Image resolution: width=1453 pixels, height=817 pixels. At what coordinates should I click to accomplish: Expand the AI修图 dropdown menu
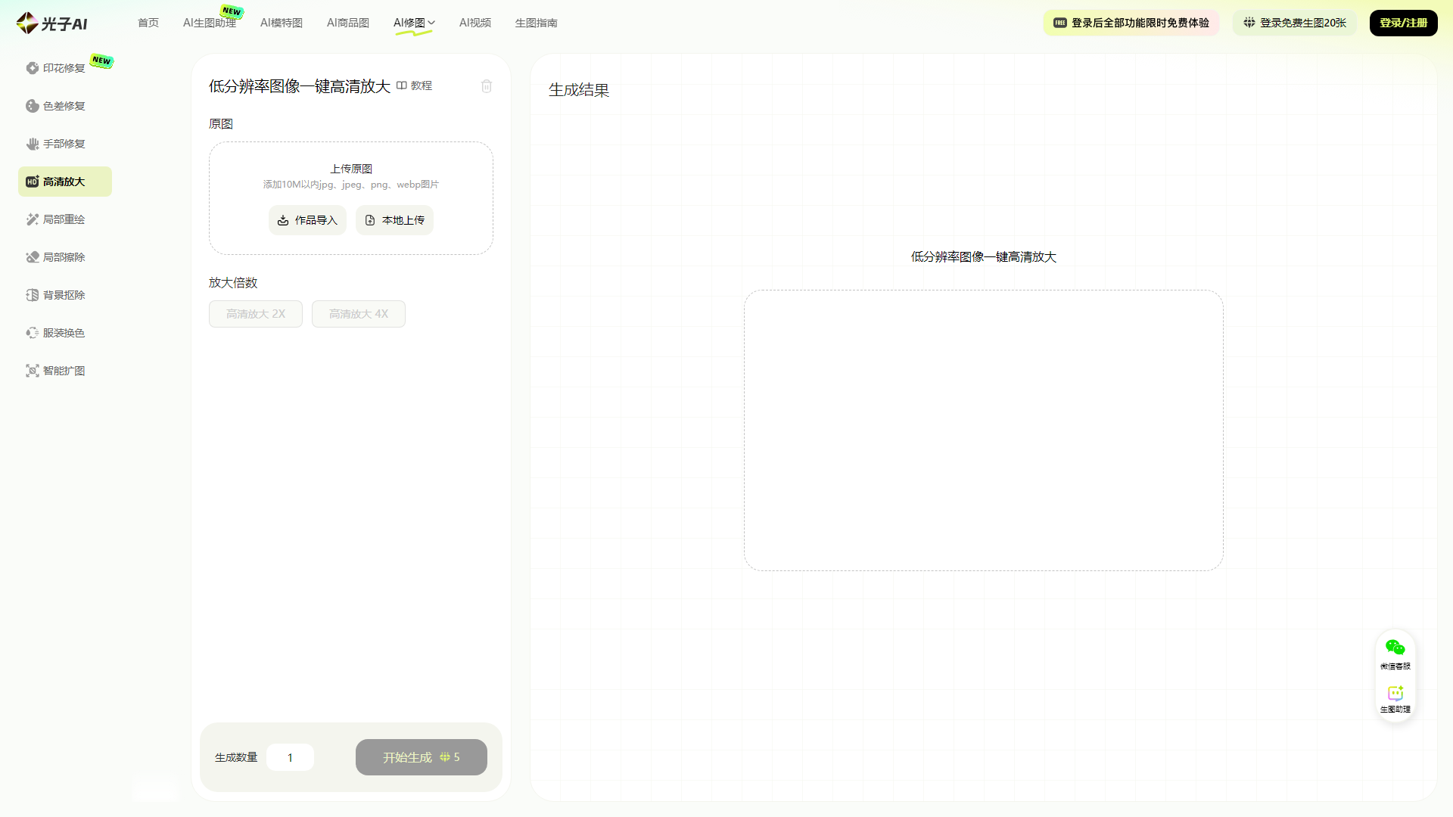click(x=414, y=23)
